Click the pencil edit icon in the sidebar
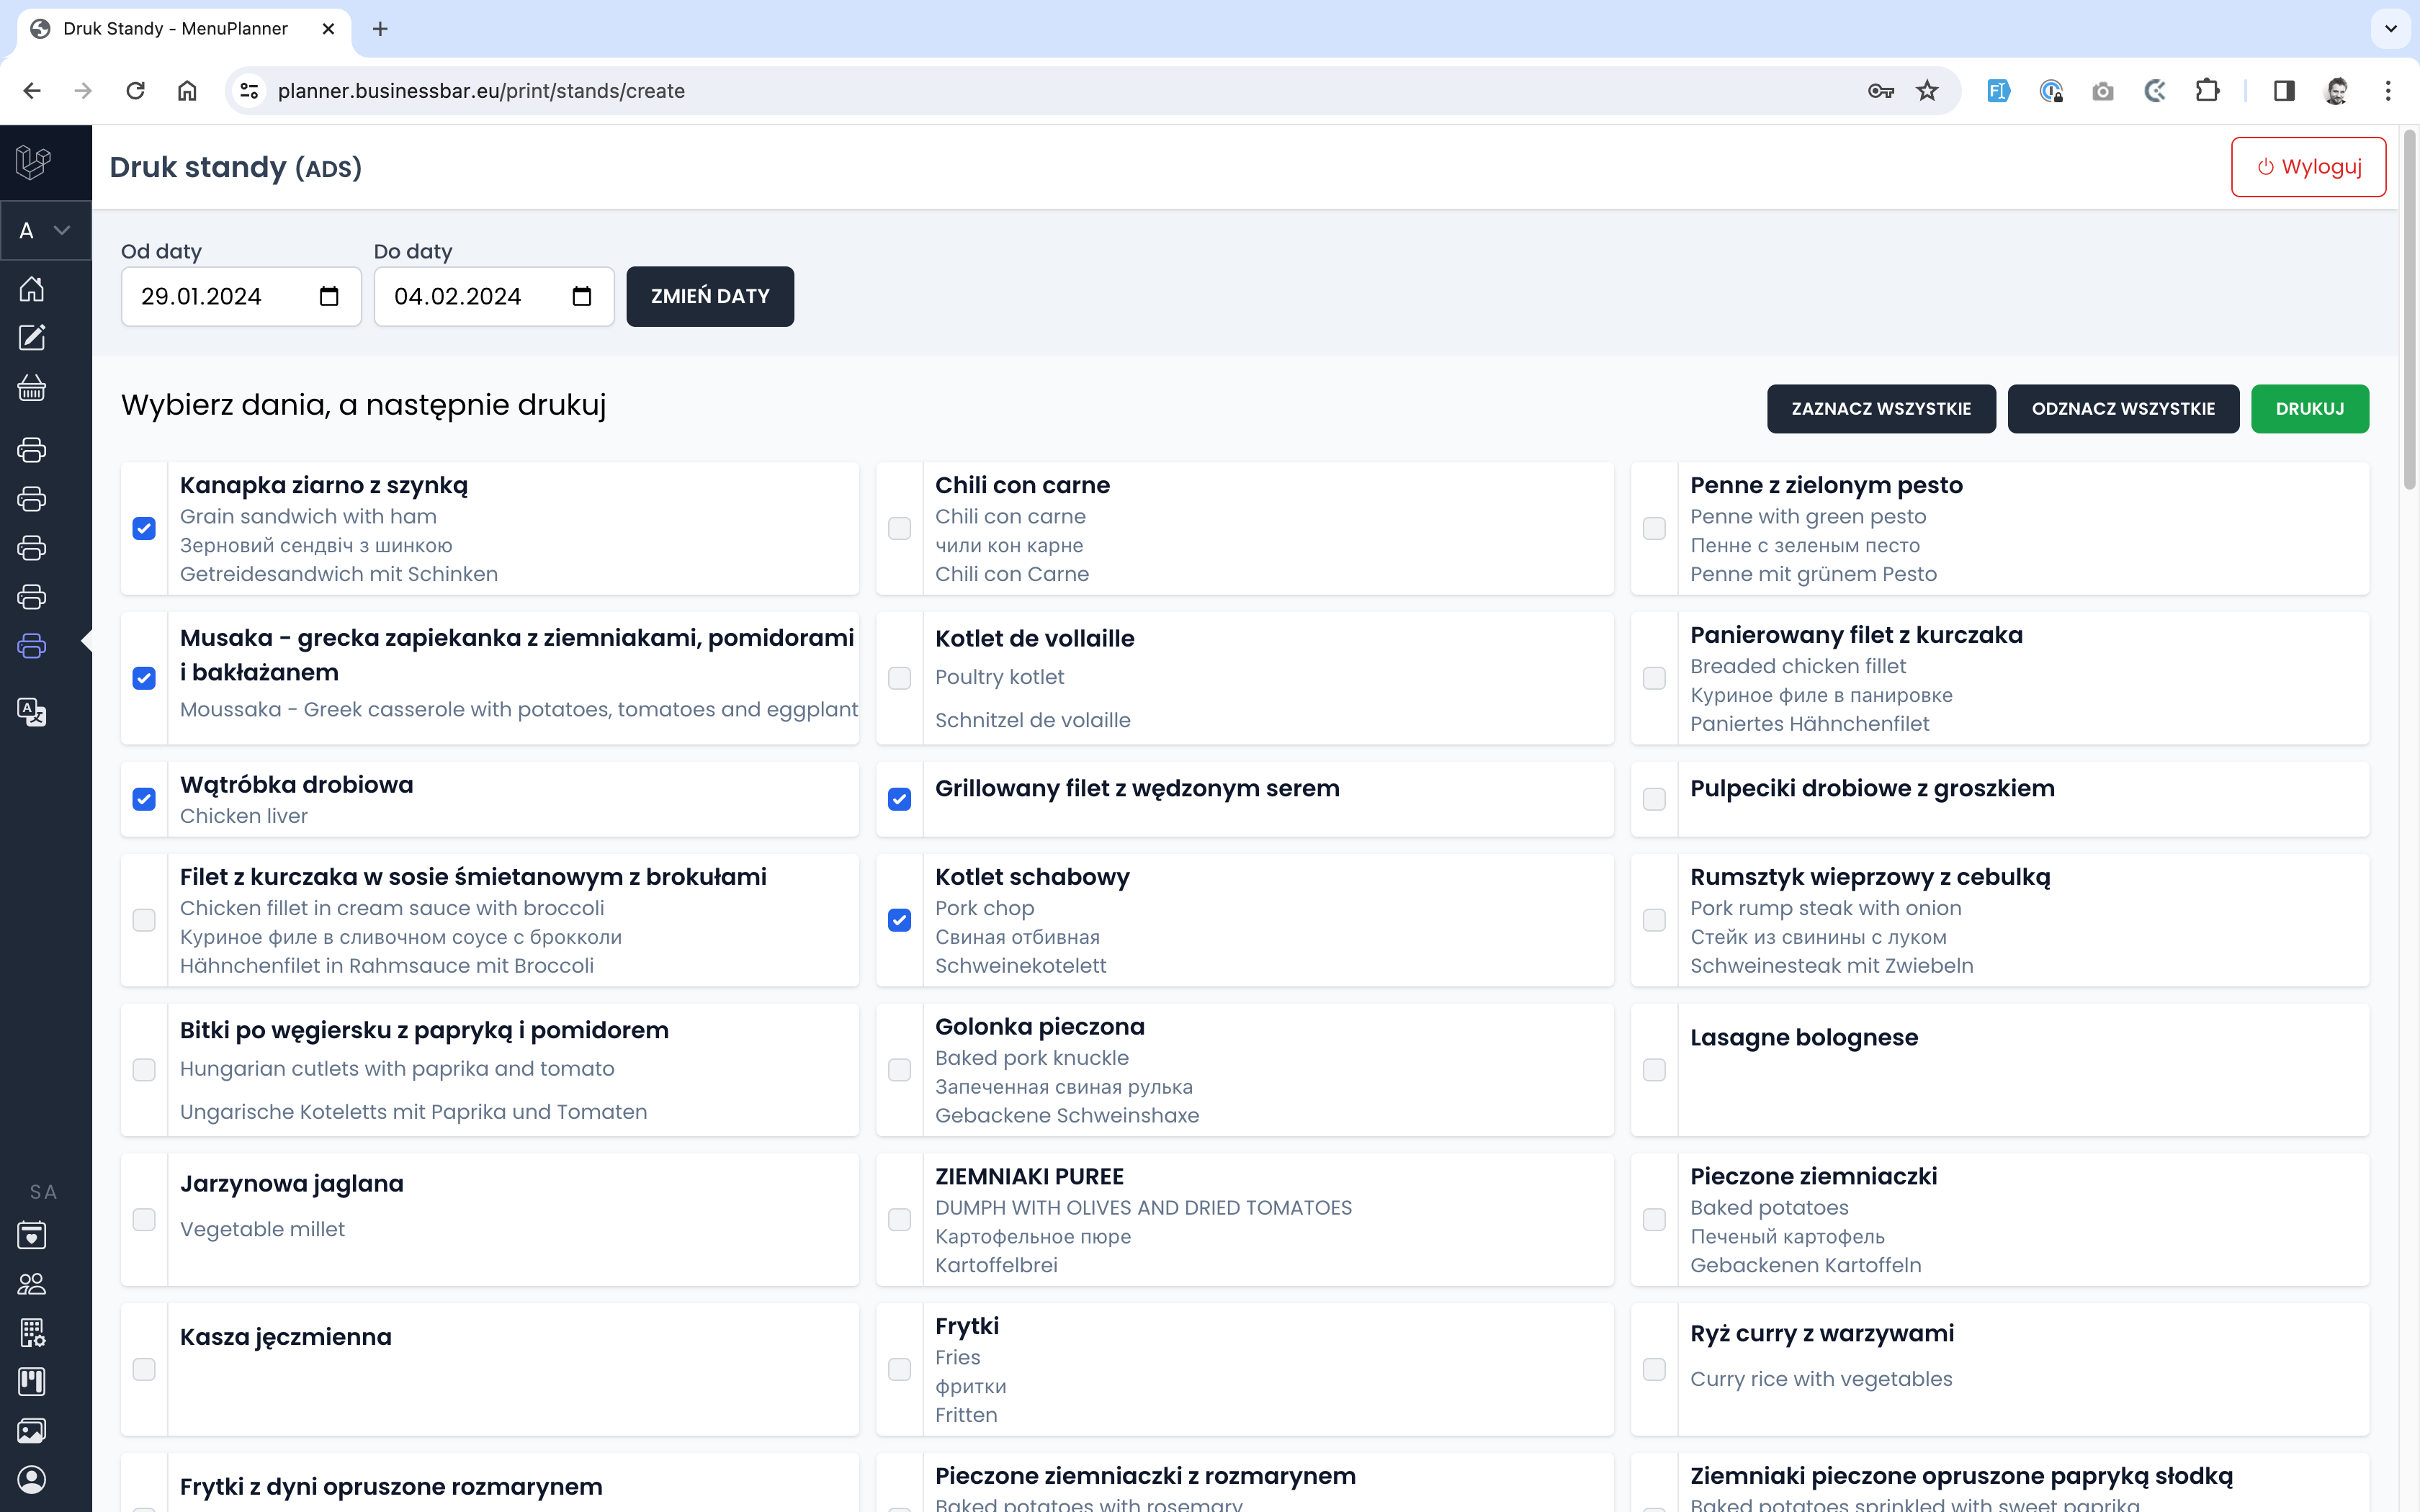This screenshot has width=2420, height=1512. (x=32, y=338)
